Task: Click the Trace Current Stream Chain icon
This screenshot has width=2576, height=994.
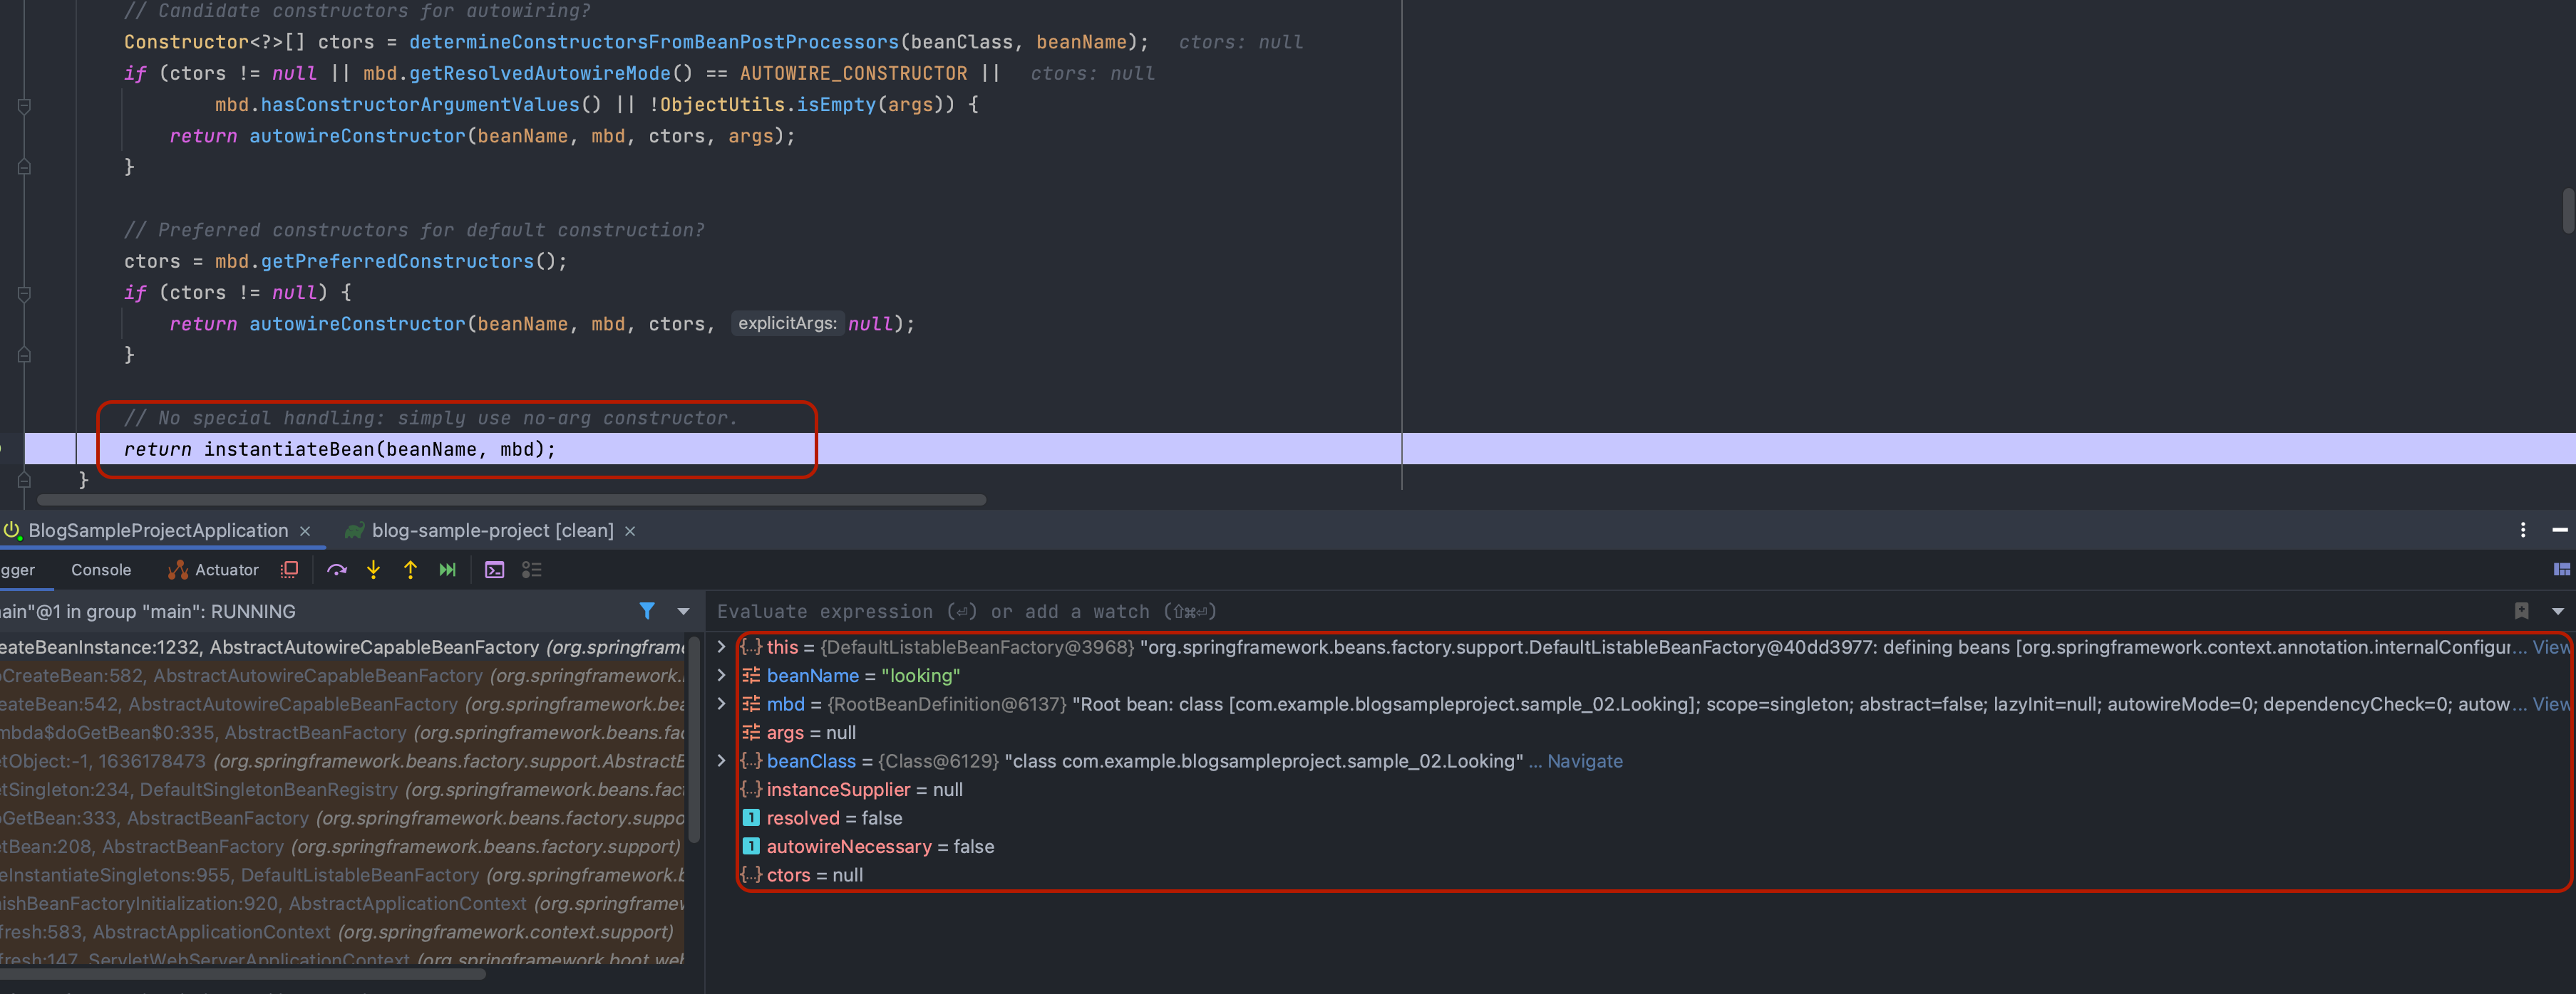Action: pos(532,570)
